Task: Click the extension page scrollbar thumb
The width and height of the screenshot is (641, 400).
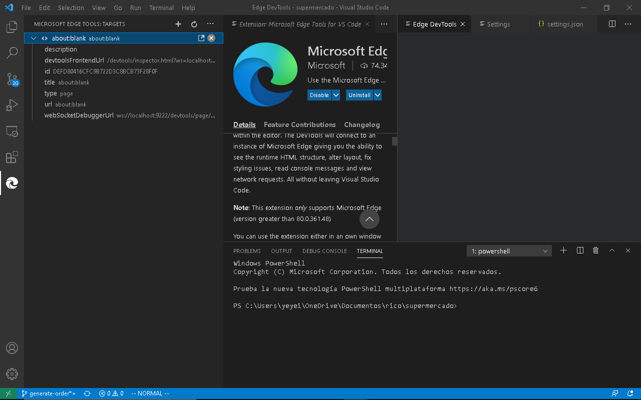Action: pos(395,141)
